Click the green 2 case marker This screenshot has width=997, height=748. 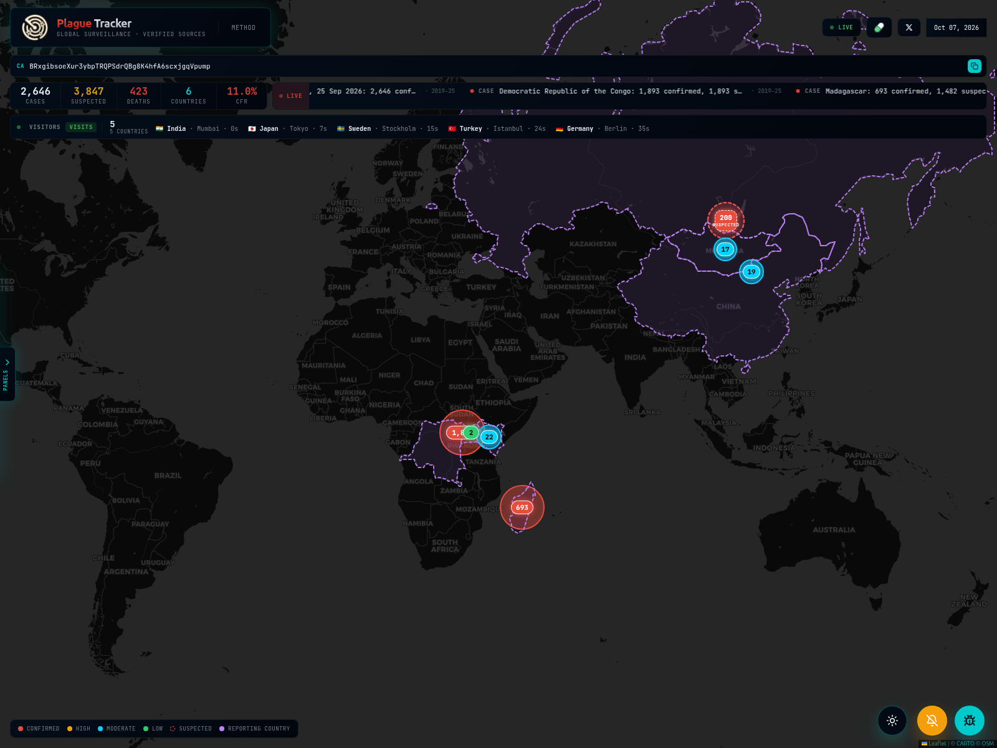(x=471, y=433)
